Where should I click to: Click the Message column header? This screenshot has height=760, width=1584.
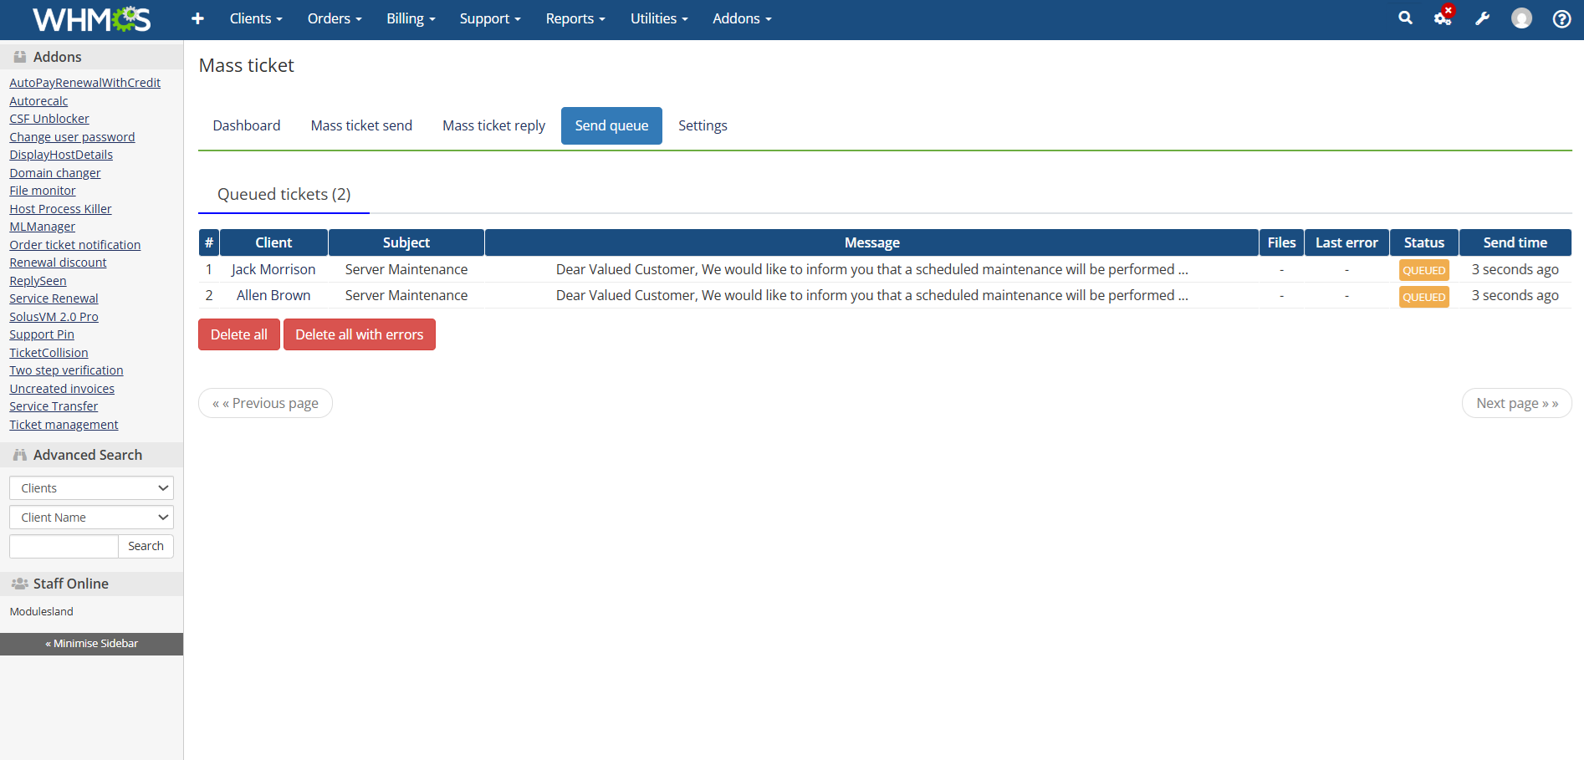pos(872,242)
